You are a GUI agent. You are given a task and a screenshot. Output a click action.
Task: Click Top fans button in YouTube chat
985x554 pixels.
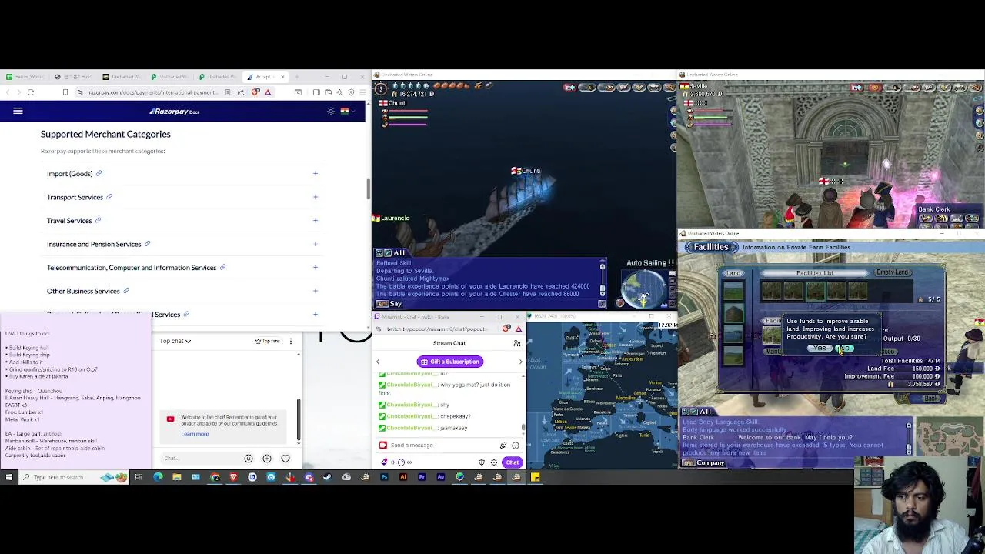click(269, 341)
